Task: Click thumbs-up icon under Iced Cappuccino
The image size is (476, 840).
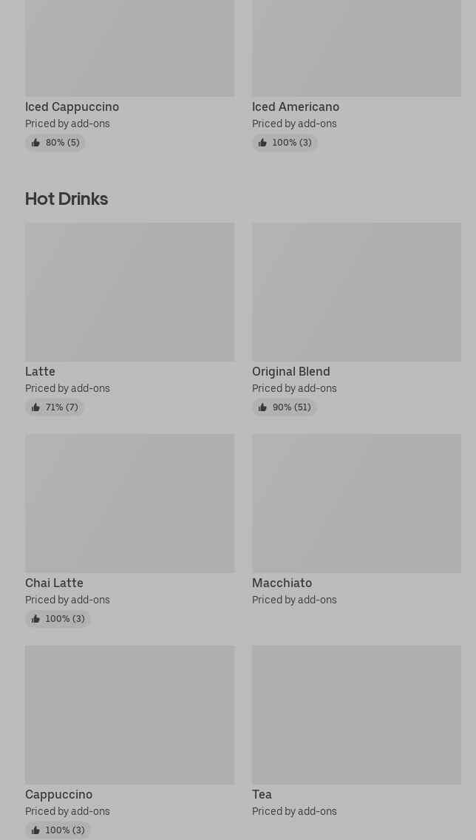Action: point(35,143)
